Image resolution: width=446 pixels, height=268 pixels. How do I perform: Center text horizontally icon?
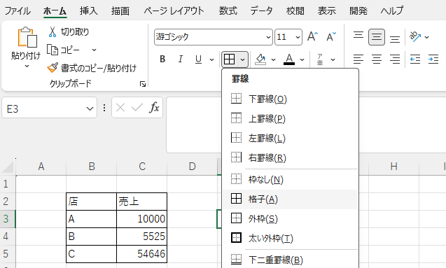pyautogui.click(x=377, y=59)
